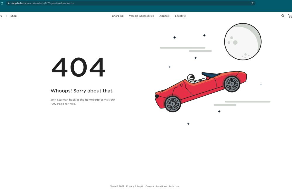Click the Tesla logo in the header
292x194 pixels.
pyautogui.click(x=1, y=16)
